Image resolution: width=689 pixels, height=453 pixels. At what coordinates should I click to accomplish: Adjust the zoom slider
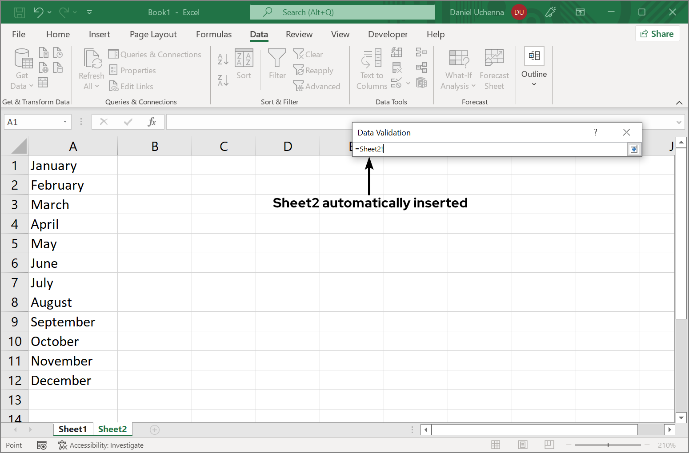tap(607, 445)
